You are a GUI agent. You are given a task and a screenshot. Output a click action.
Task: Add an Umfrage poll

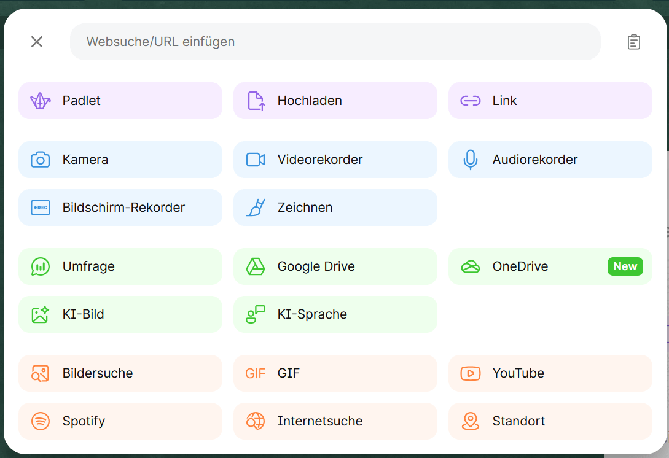pyautogui.click(x=120, y=266)
